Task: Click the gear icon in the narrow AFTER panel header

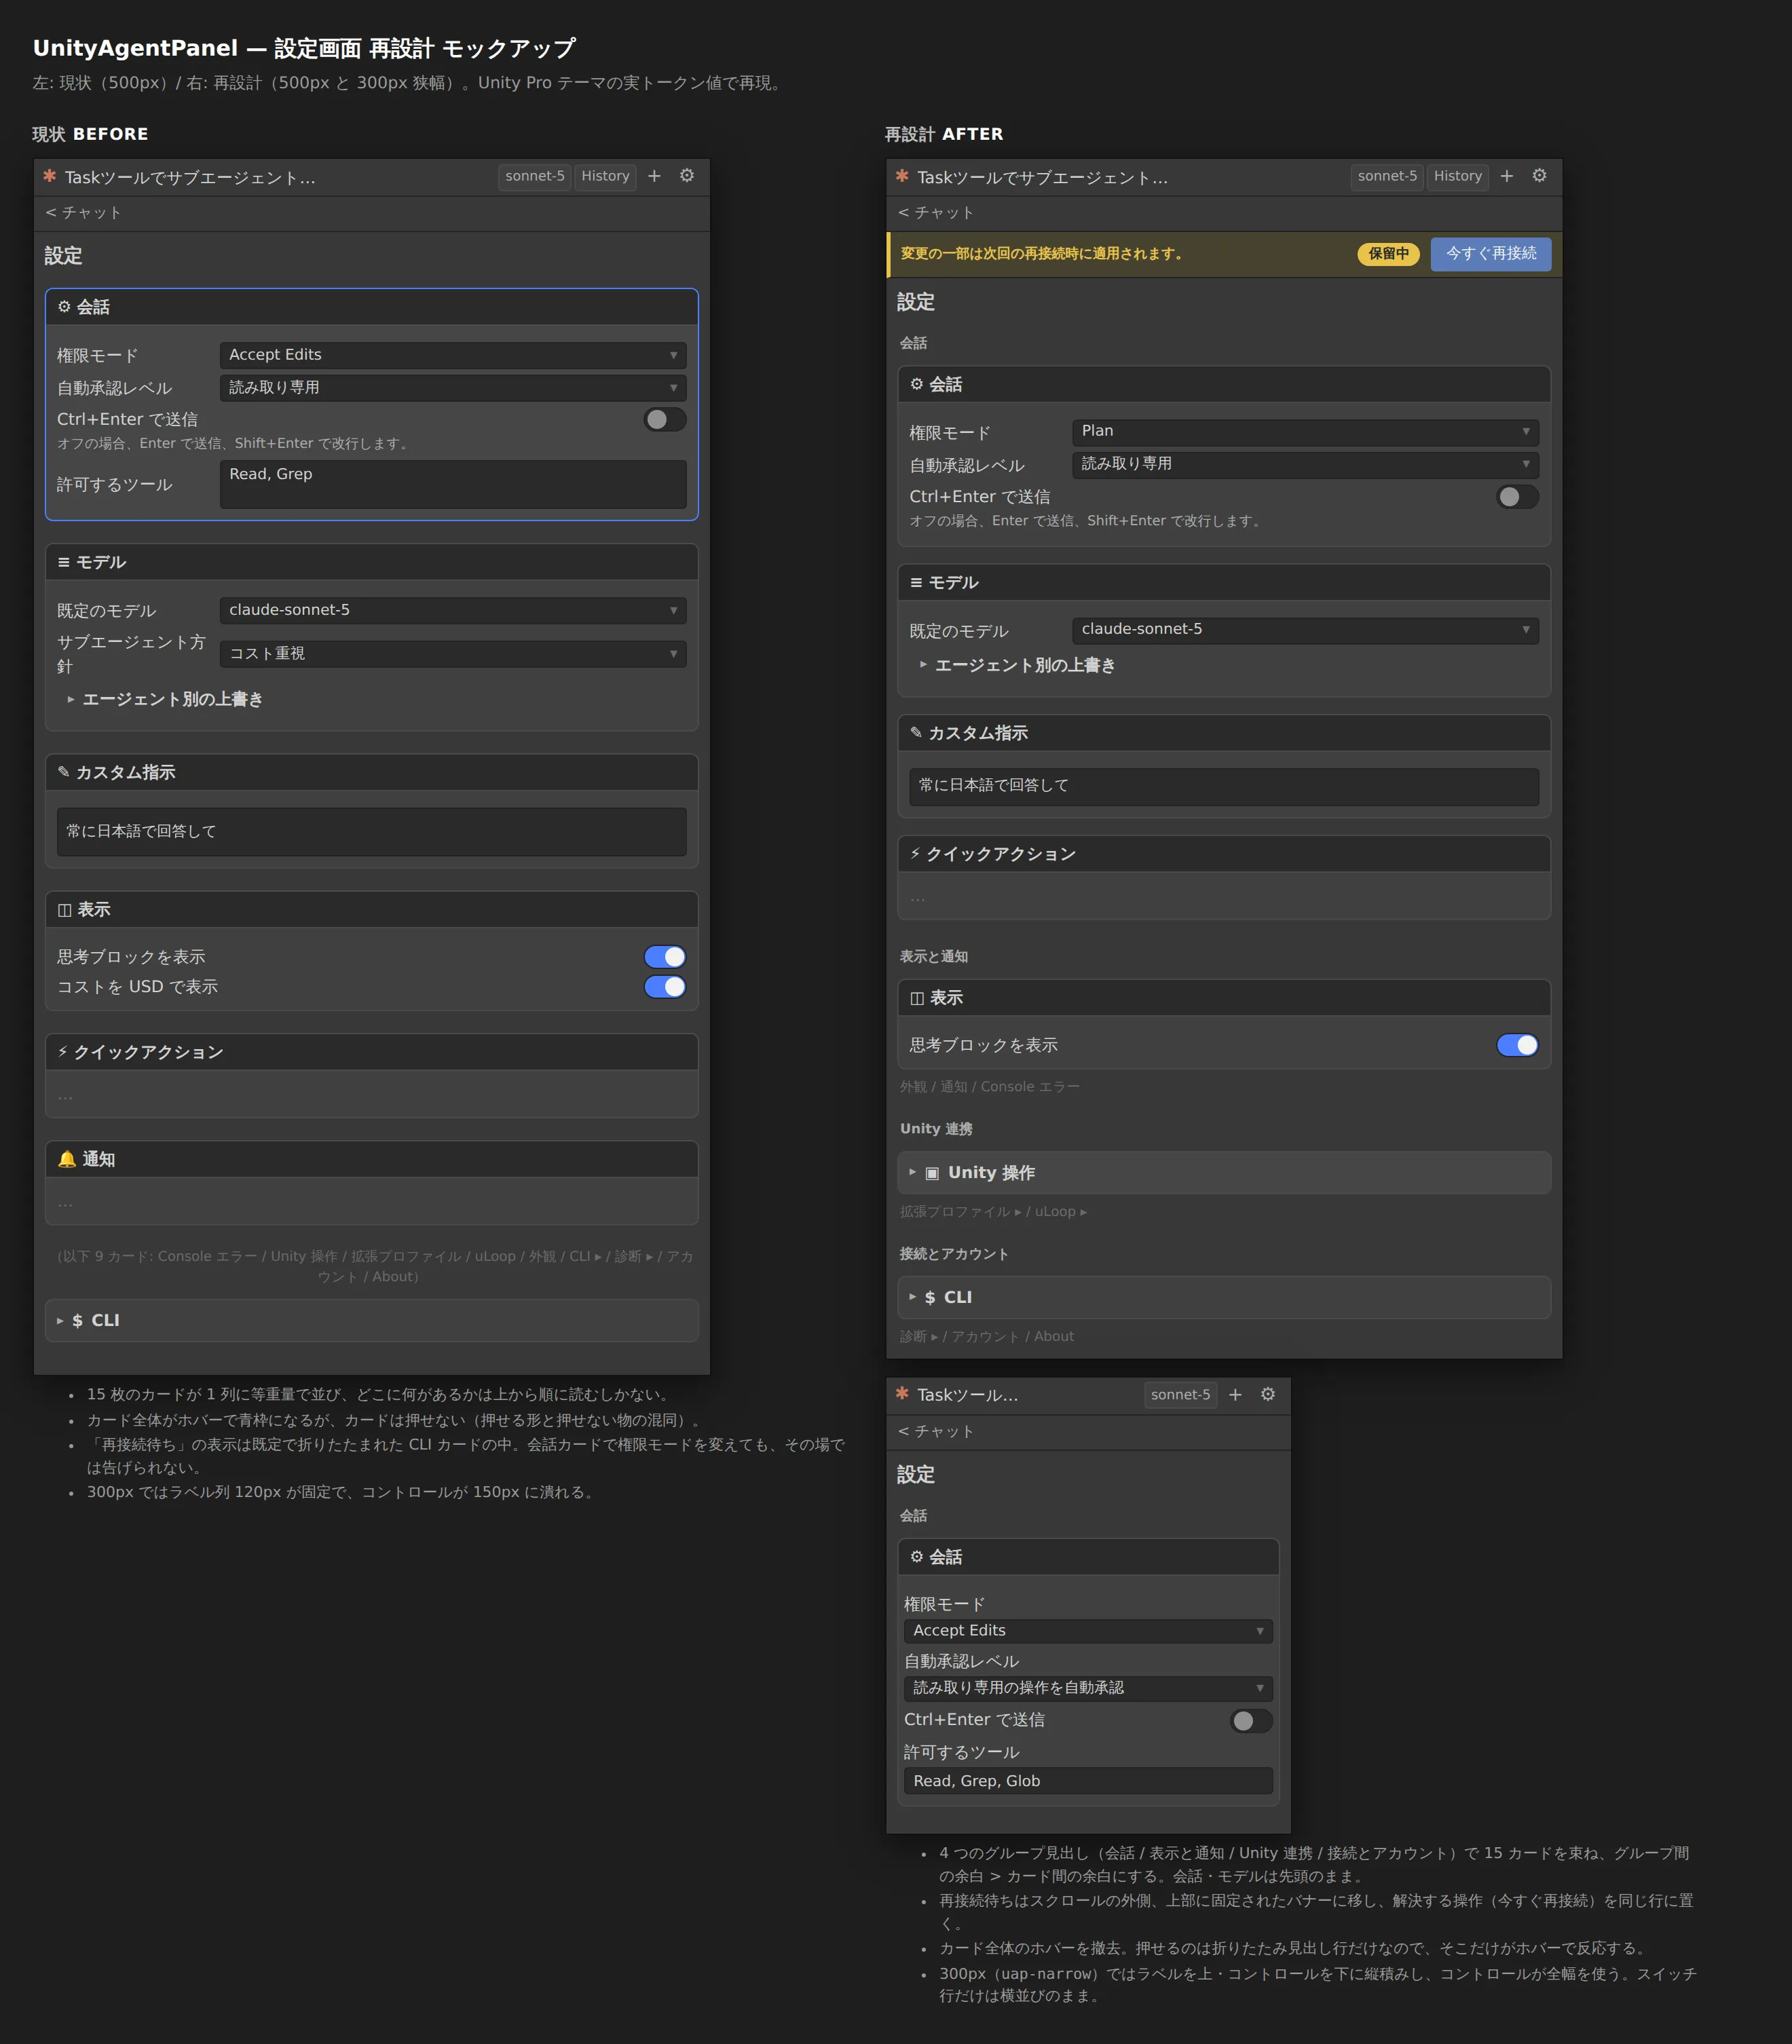Action: pyautogui.click(x=1268, y=1395)
